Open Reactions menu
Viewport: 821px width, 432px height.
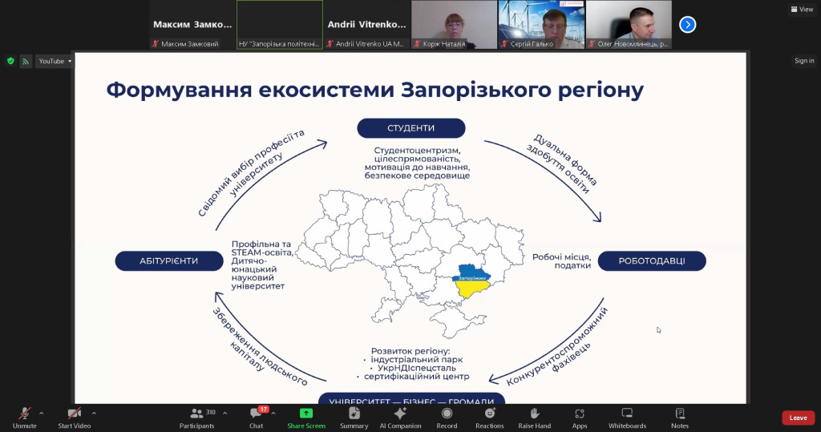(490, 418)
